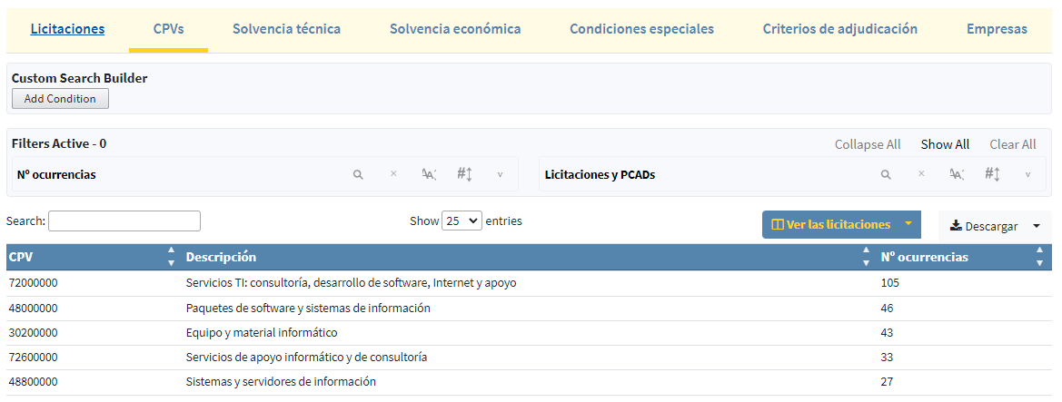Click occurrences value 43
This screenshot has height=402, width=1062.
point(888,332)
